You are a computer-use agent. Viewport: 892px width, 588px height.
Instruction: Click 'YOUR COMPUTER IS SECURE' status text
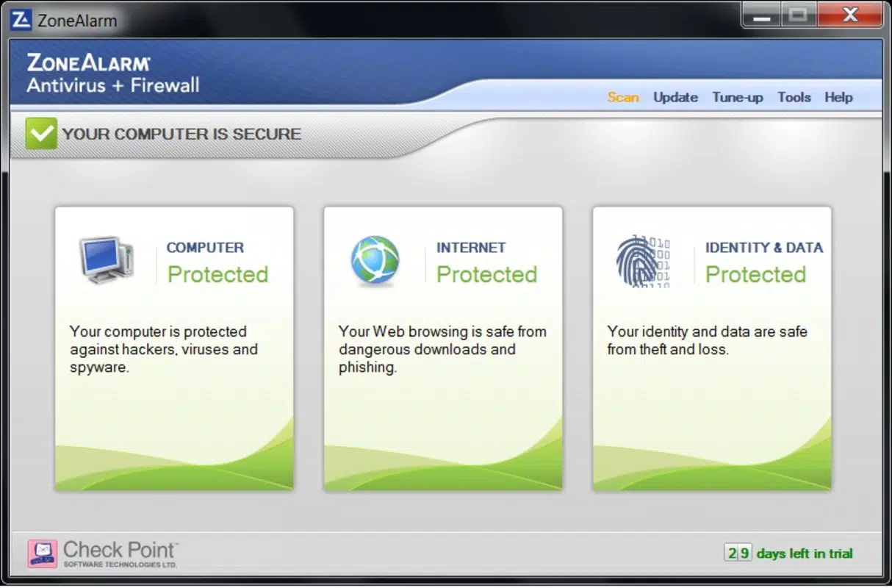point(181,134)
